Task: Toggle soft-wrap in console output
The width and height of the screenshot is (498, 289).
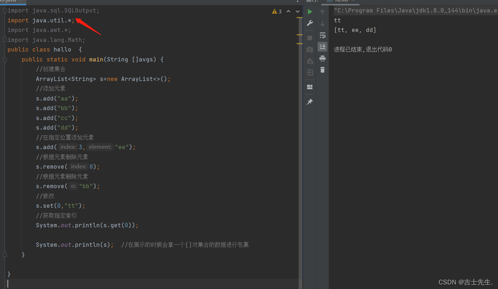Action: click(323, 35)
